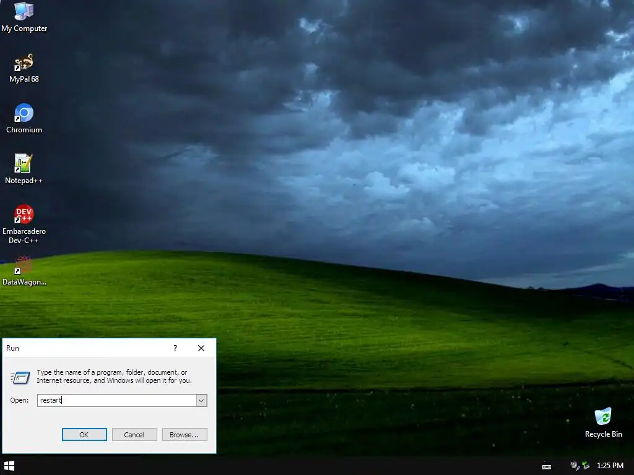Select the MyPal 68 browser shortcut
Screen dimensions: 634x475
(x=24, y=68)
